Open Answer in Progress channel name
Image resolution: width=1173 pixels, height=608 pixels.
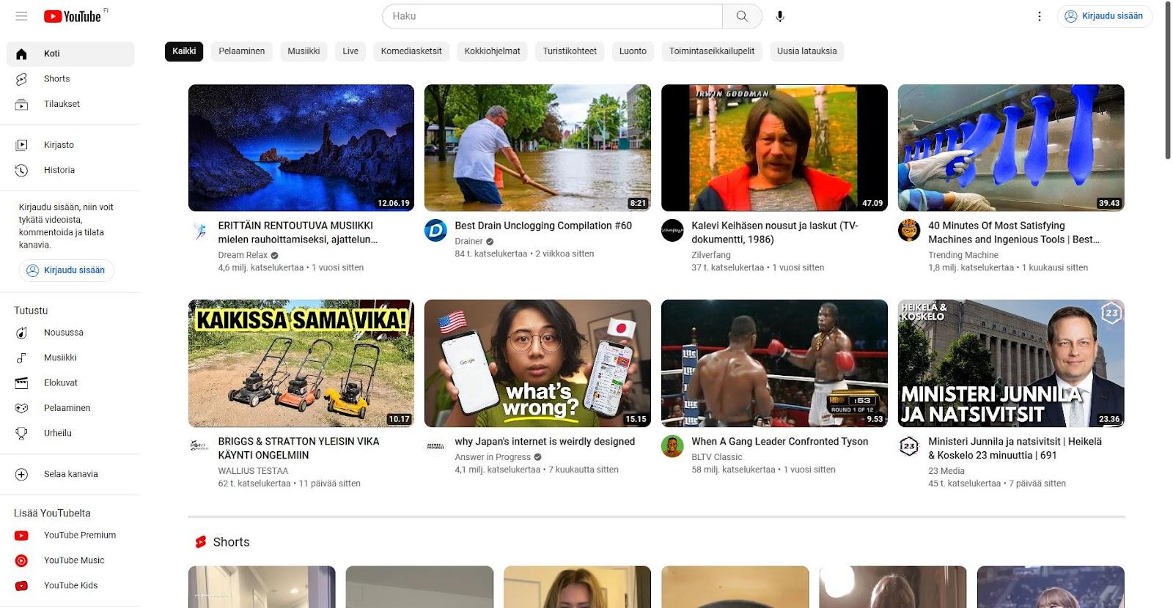pos(493,457)
